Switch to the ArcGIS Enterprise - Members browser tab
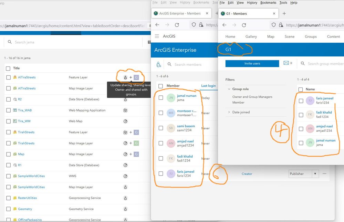Screen dimensions: 344x222 tap(181, 13)
